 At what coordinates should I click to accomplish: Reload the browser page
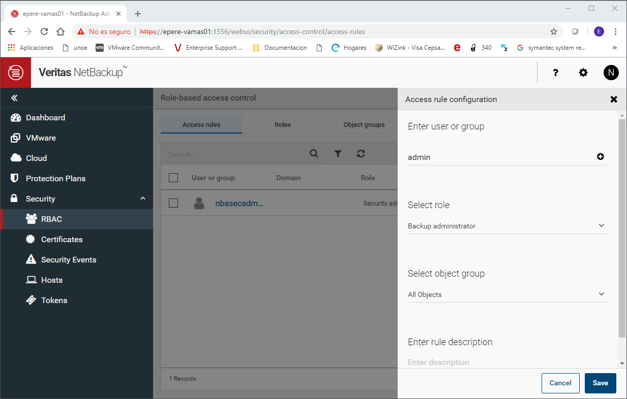pyautogui.click(x=44, y=31)
